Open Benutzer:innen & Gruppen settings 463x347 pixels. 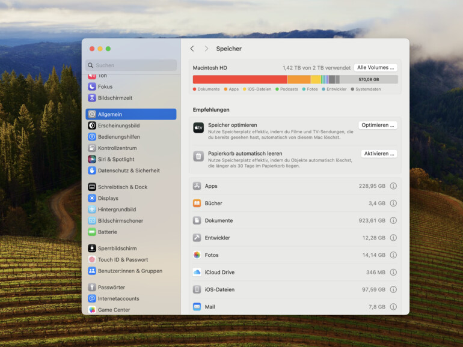click(131, 271)
